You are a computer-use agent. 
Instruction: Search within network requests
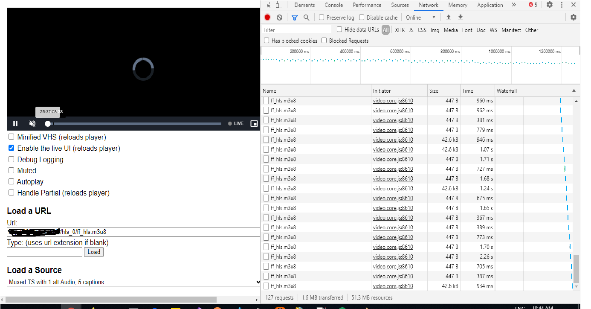point(307,17)
